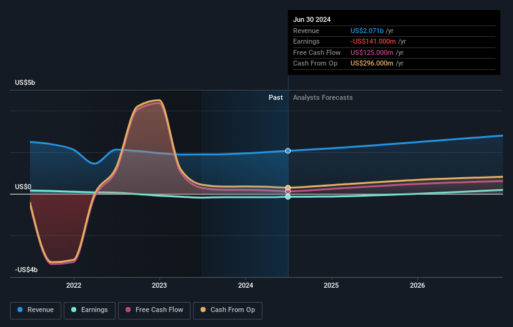Click the teal Earnings data point marker
The width and height of the screenshot is (513, 327).
288,197
